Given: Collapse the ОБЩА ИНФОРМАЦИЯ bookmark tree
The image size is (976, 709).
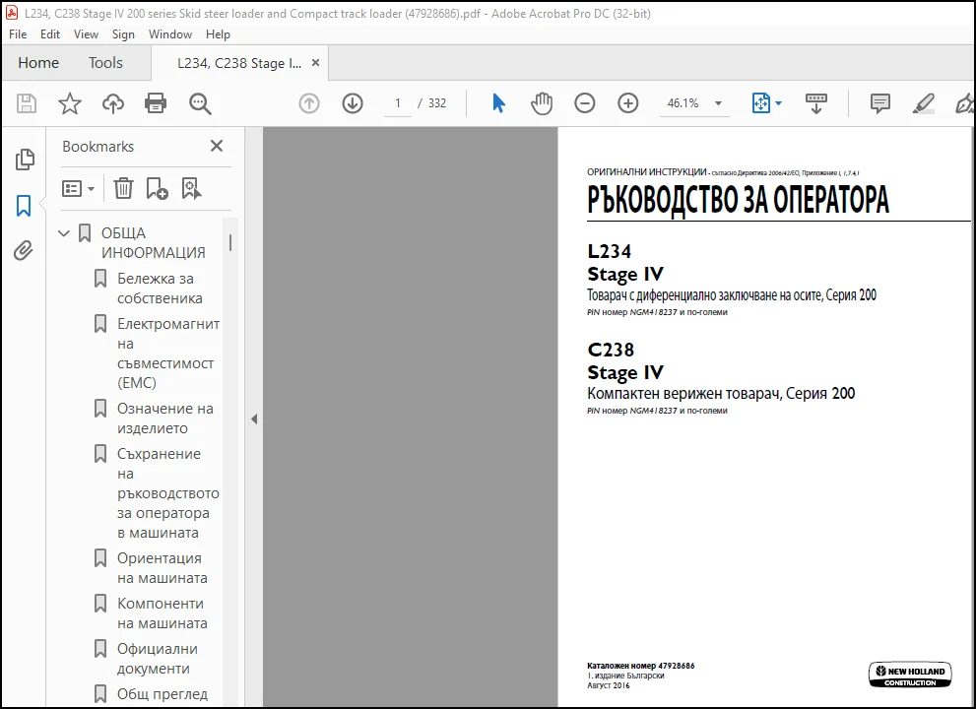Looking at the screenshot, I should pyautogui.click(x=63, y=233).
